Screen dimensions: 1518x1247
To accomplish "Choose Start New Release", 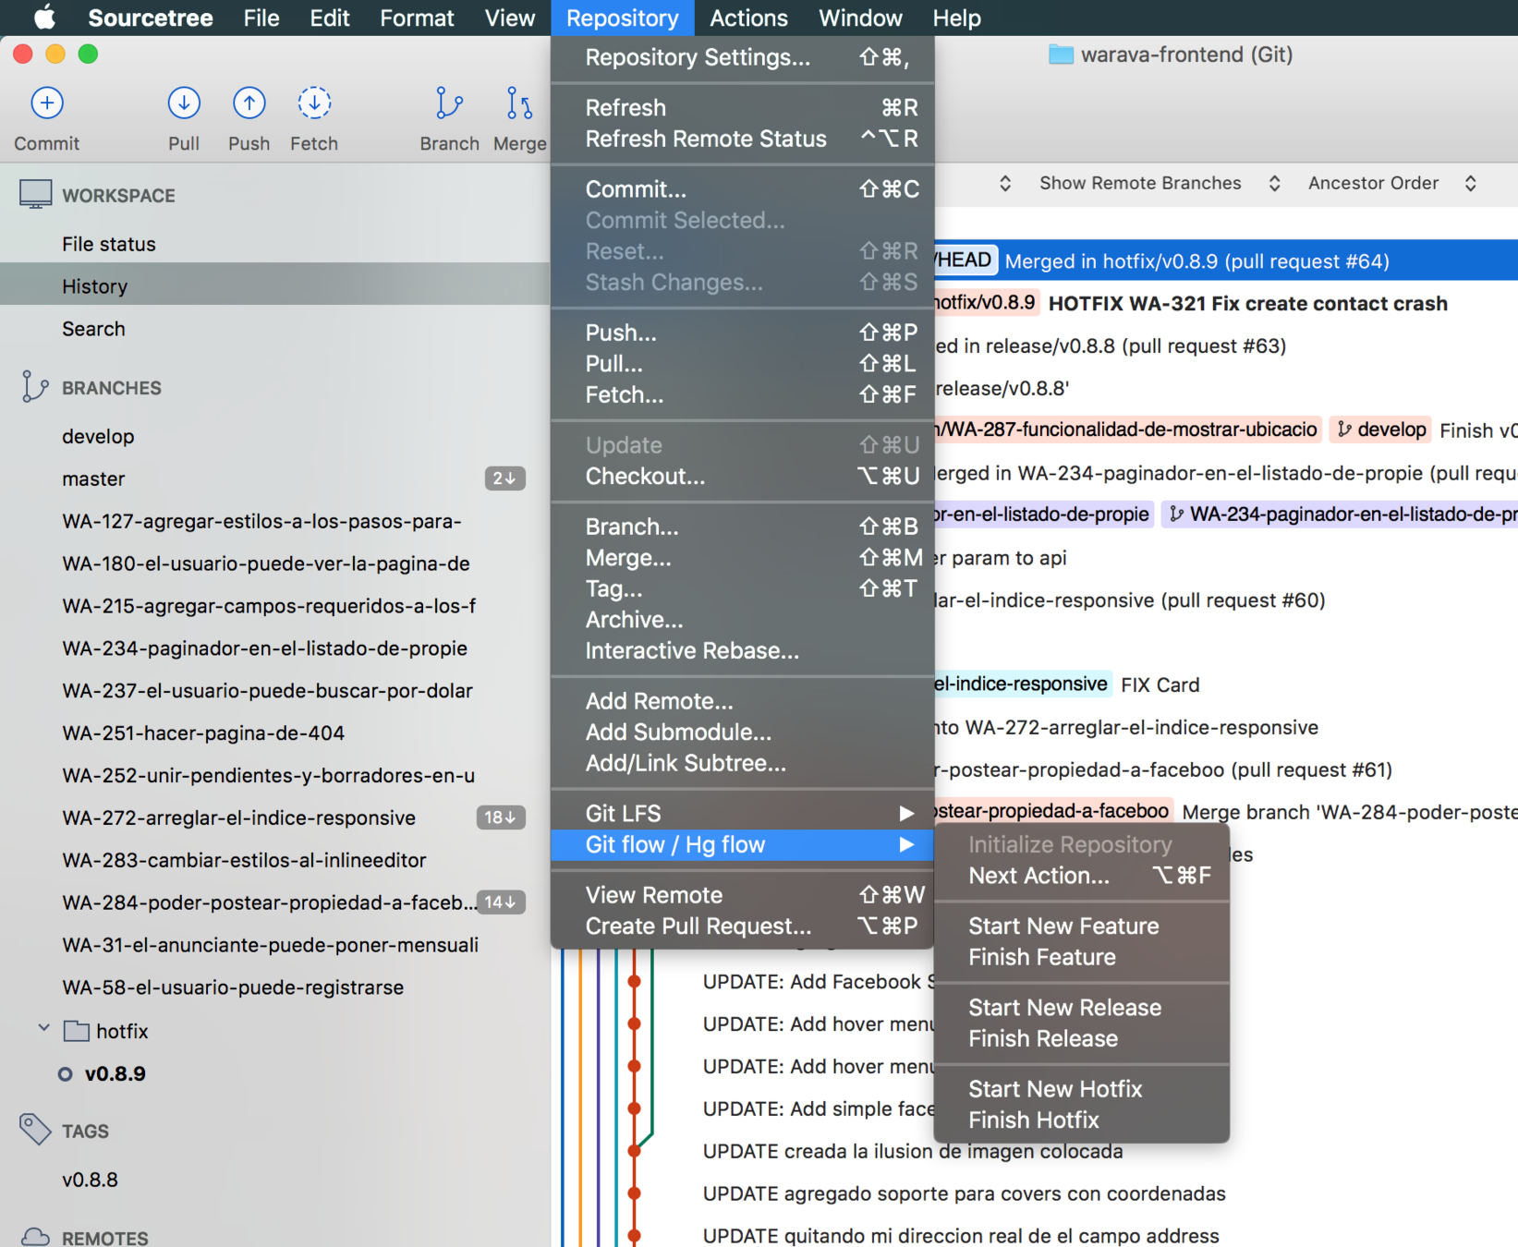I will coord(1082,1008).
